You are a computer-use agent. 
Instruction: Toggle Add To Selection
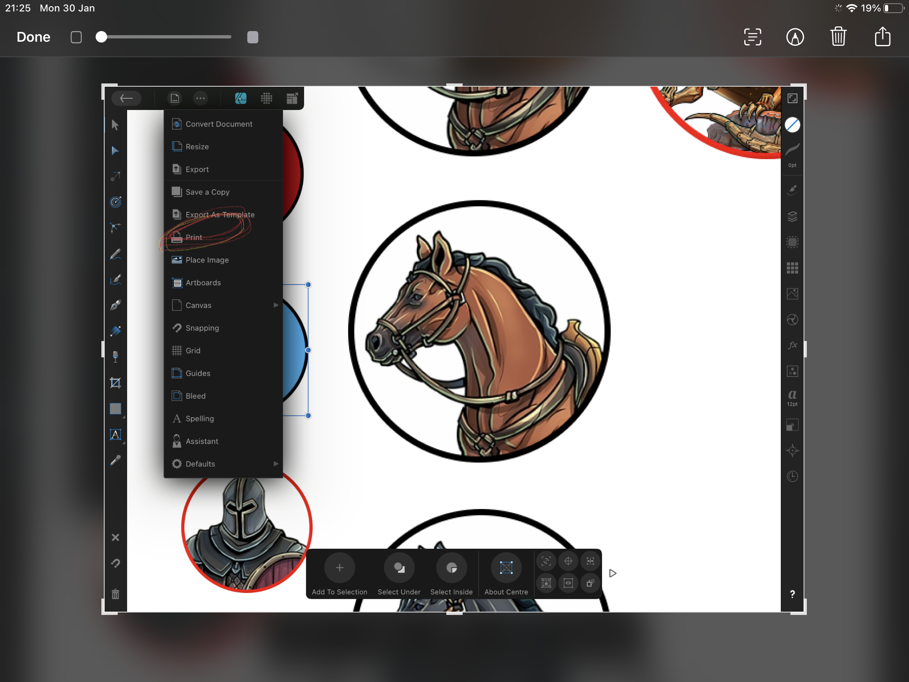tap(339, 574)
